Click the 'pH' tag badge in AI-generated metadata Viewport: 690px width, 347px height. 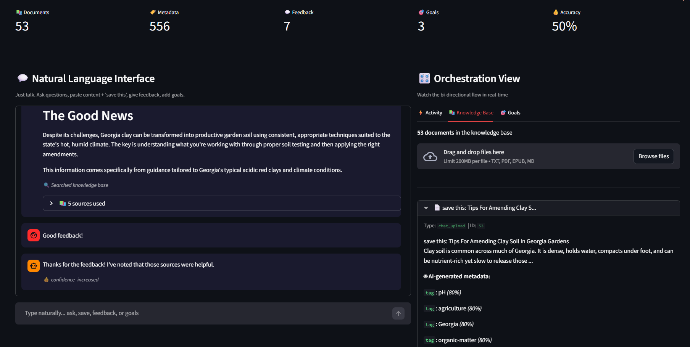click(429, 292)
